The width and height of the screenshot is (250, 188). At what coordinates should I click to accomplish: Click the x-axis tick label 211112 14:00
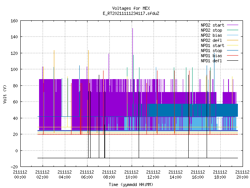pyautogui.click(x=175, y=175)
